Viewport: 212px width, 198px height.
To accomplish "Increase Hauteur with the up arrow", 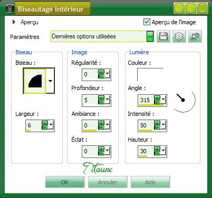I will tap(157, 149).
